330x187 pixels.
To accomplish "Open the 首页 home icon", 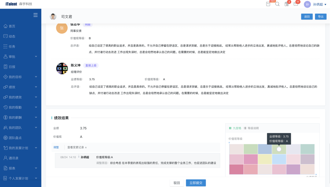I will [5, 26].
